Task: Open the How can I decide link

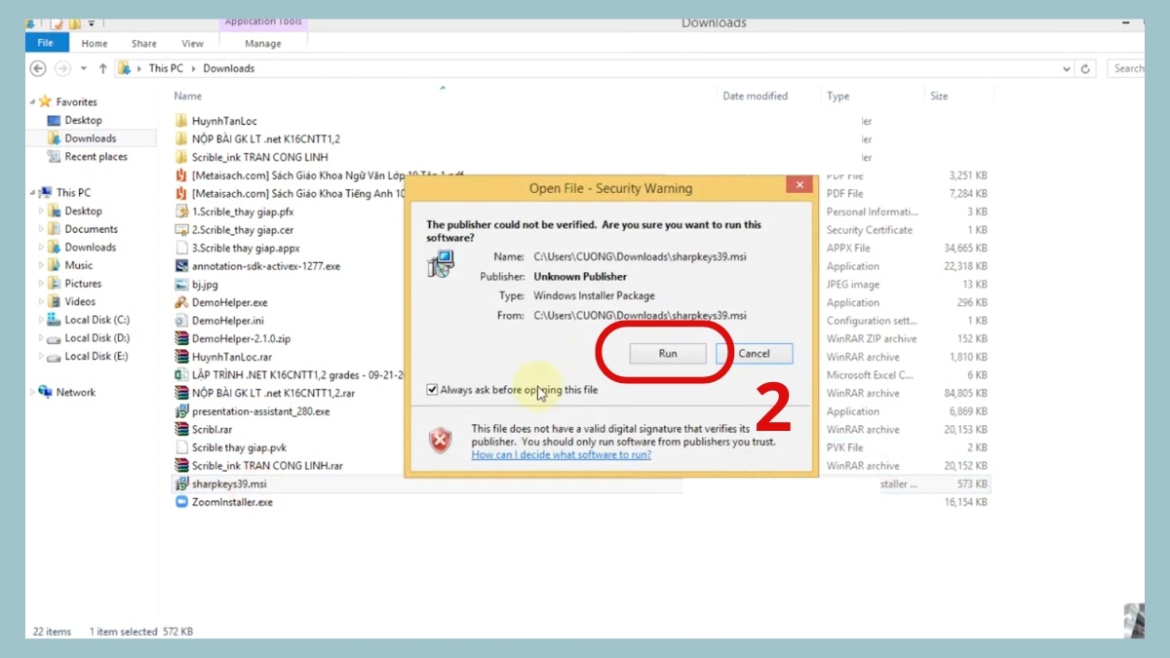Action: pos(561,454)
